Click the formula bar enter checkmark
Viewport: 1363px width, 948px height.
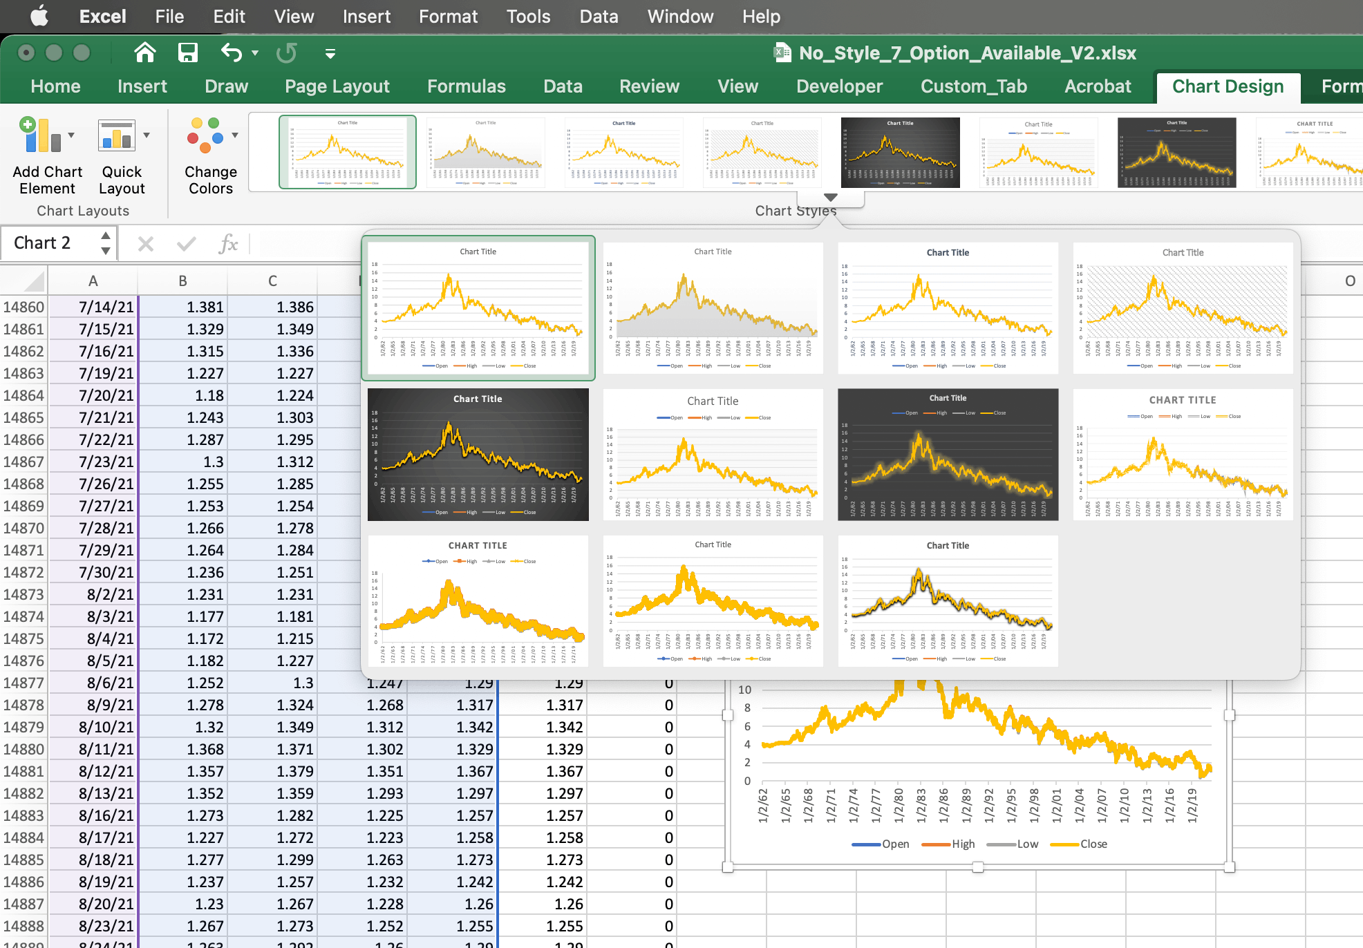click(186, 243)
